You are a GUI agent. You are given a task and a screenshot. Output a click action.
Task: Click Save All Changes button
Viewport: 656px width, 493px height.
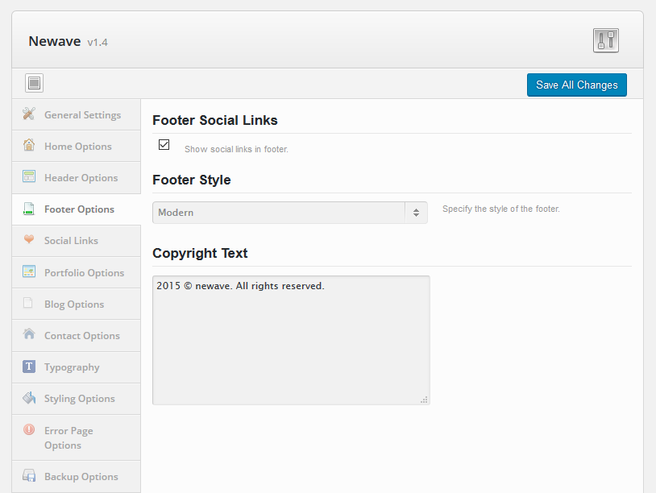[x=576, y=85]
